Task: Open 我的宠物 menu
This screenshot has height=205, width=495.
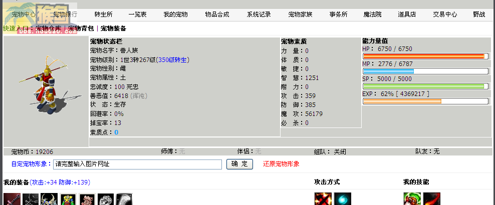Action: click(175, 14)
